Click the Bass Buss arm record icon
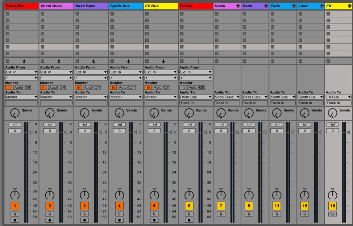Screen dimensions: 353x226 pyautogui.click(x=84, y=220)
